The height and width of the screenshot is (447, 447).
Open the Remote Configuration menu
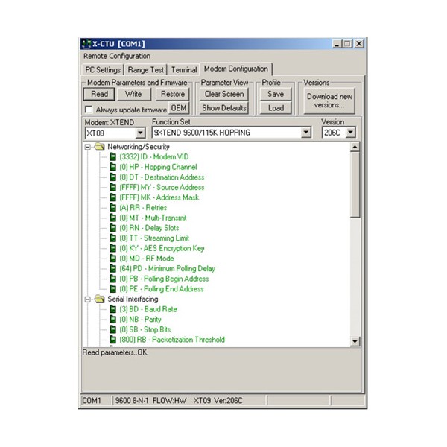[x=117, y=56]
